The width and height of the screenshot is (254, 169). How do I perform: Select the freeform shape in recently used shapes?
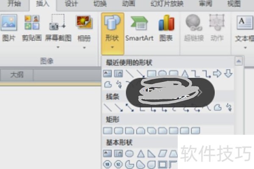(108, 84)
